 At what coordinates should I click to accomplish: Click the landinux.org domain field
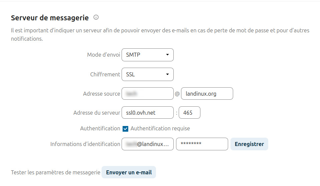[207, 94]
